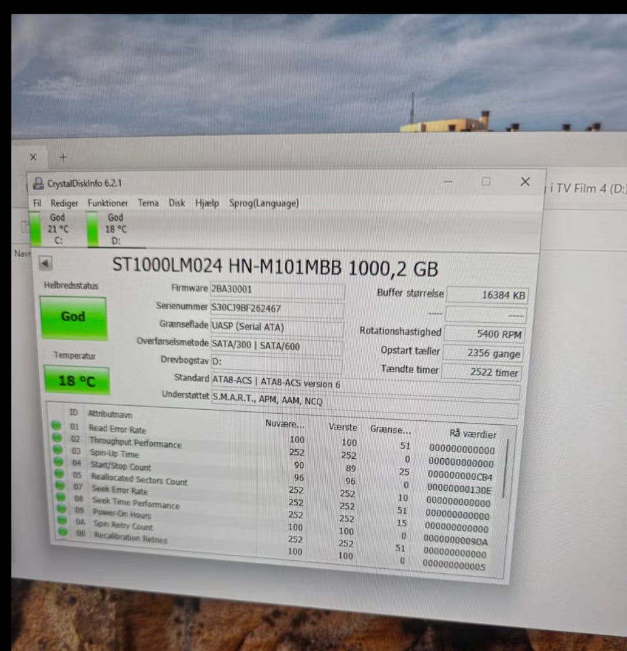627x651 pixels.
Task: Click the Firmware field 2BA30001
Action: (277, 290)
